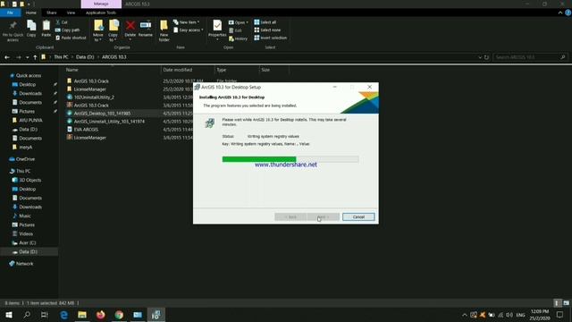
Task: Open the Application Tools tab
Action: [101, 13]
